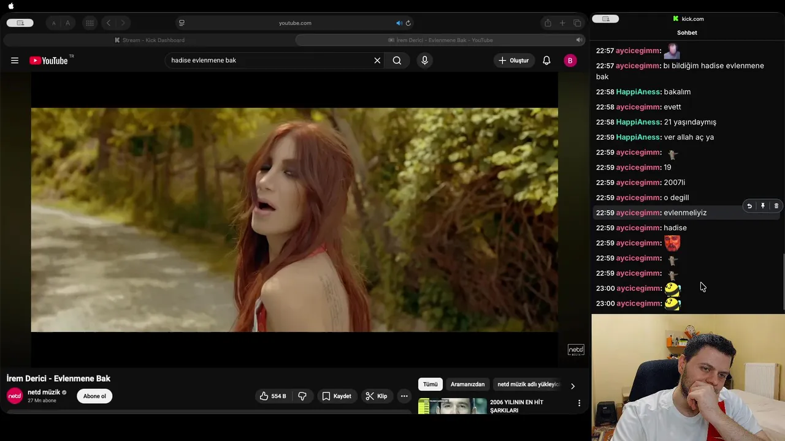785x441 pixels.
Task: Click the kick.com address in chat window
Action: coord(688,19)
